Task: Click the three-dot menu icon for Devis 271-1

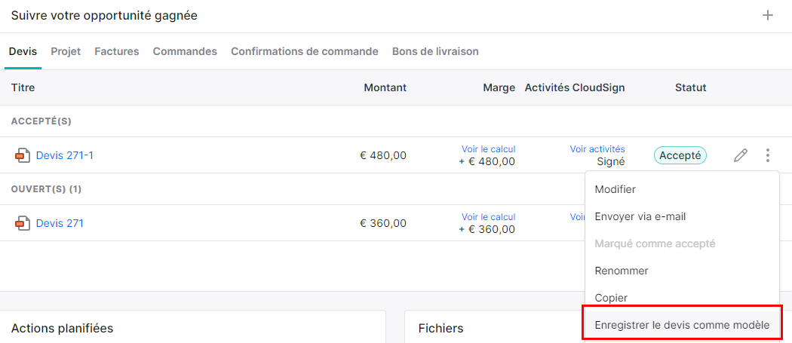Action: pyautogui.click(x=767, y=155)
